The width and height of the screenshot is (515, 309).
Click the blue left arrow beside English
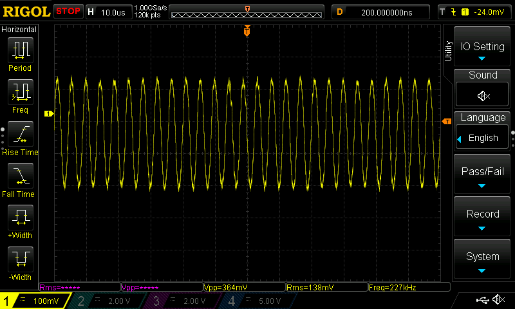(459, 139)
